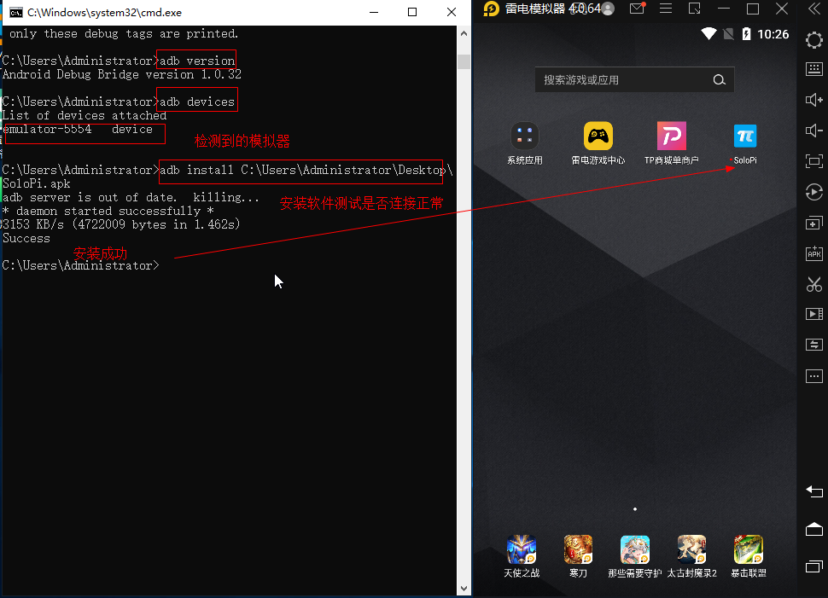828x598 pixels.
Task: Expand more tools with three-dots icon
Action: [x=813, y=375]
